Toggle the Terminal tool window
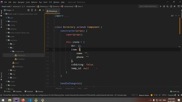 coord(29,92)
